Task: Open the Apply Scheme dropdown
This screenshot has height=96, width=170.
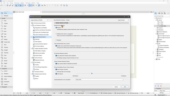Action: [x=123, y=20]
